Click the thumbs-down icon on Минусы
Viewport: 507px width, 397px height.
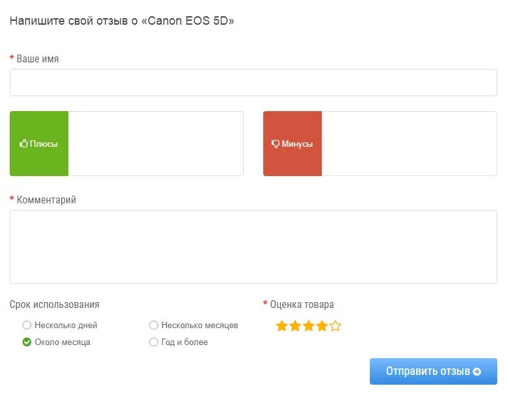(x=275, y=144)
